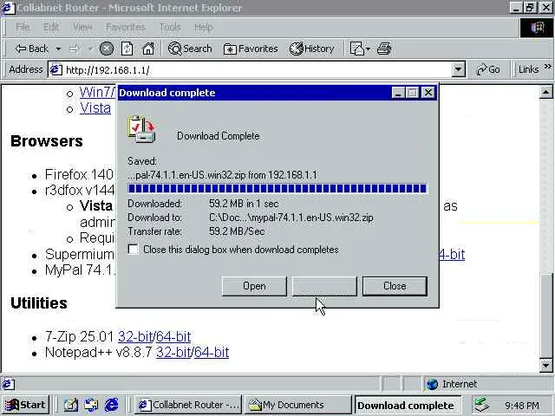Image resolution: width=555 pixels, height=416 pixels.
Task: Click the download dialog file-transfer icon
Action: (x=141, y=129)
